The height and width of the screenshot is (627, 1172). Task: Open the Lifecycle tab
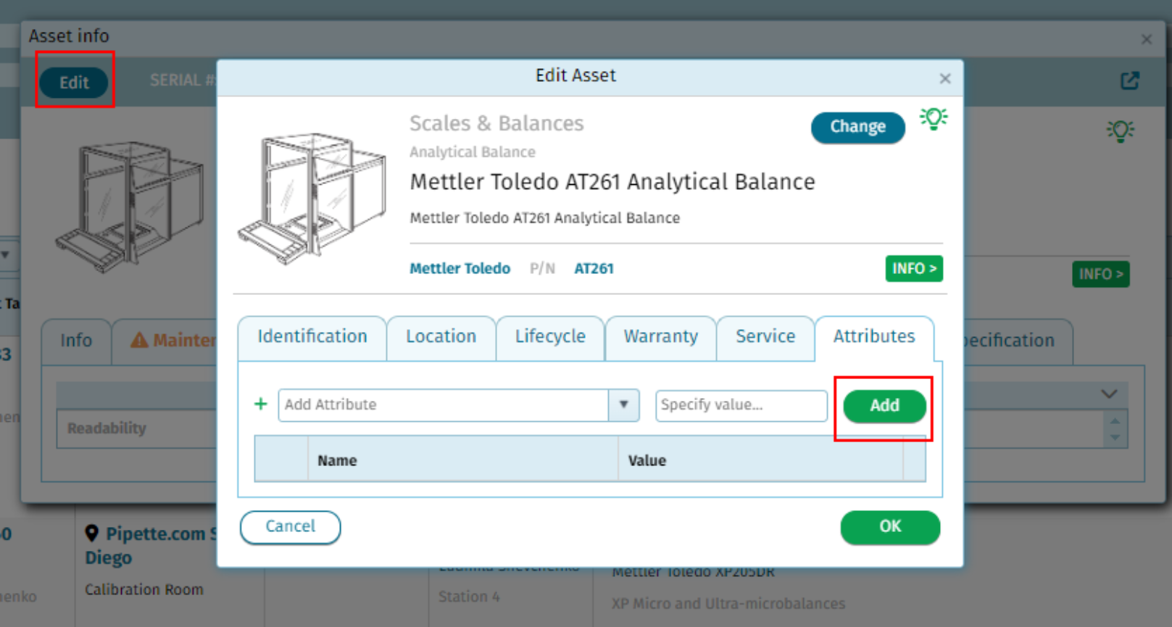click(550, 337)
